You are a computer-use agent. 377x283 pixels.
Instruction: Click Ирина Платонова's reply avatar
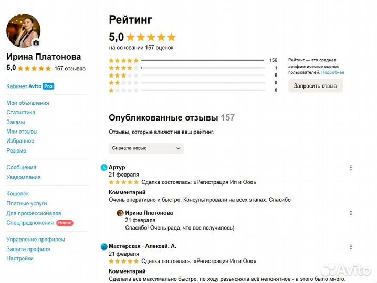(x=120, y=213)
